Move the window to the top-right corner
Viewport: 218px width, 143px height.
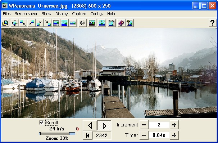[x=31, y=23]
